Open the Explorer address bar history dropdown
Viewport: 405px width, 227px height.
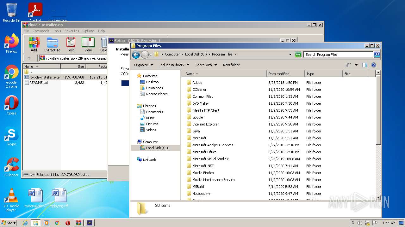290,55
